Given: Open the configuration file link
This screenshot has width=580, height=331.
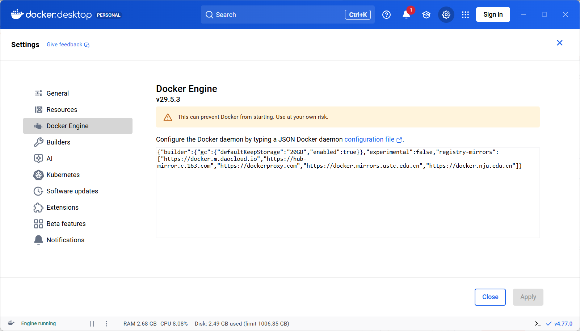Looking at the screenshot, I should pos(369,139).
